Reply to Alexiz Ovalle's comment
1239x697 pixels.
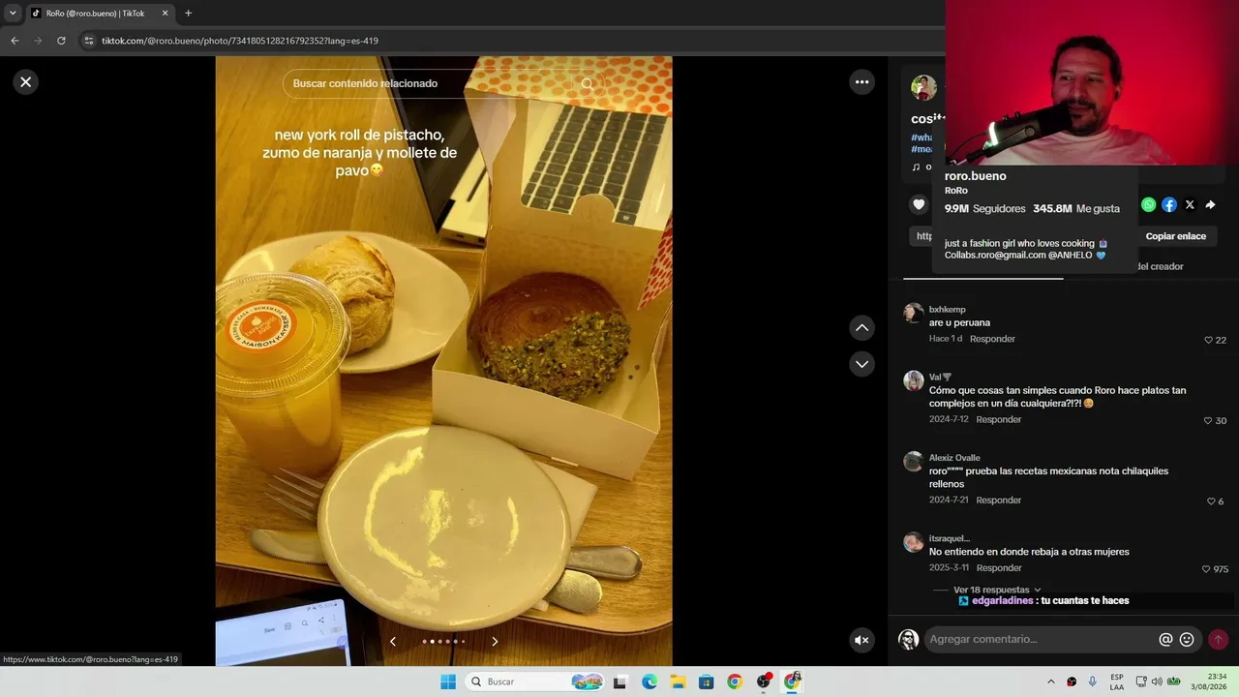[x=999, y=500]
